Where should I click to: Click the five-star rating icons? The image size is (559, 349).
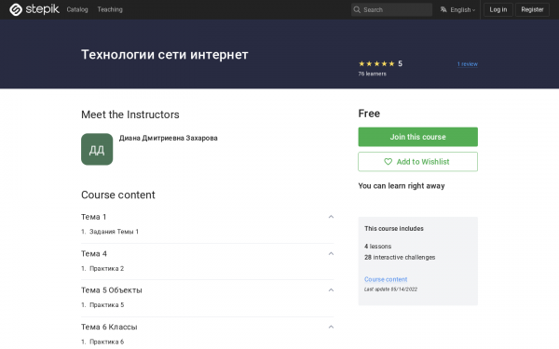tap(376, 63)
